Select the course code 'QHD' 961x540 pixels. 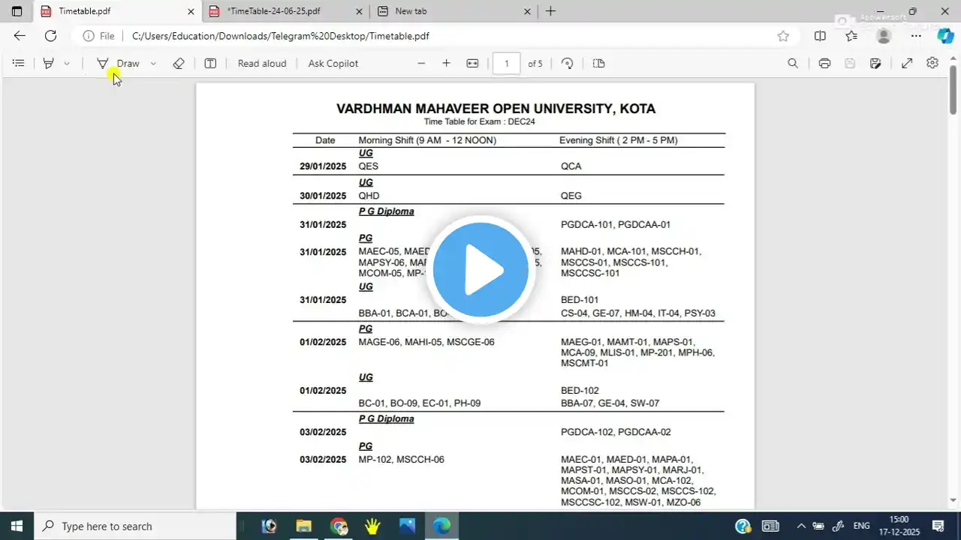(x=369, y=196)
